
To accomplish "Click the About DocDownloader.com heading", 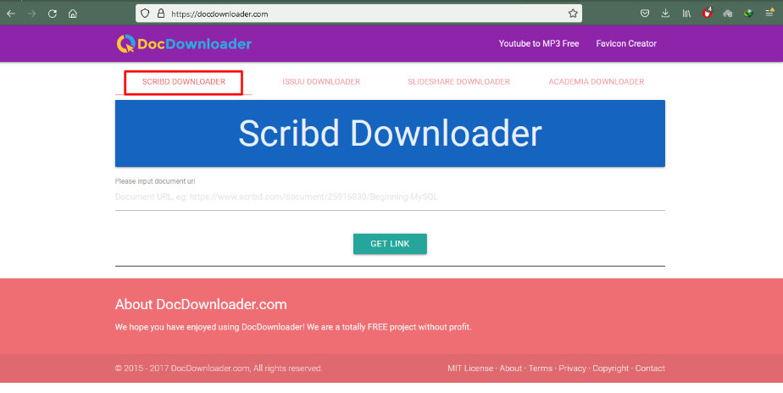I will click(201, 305).
